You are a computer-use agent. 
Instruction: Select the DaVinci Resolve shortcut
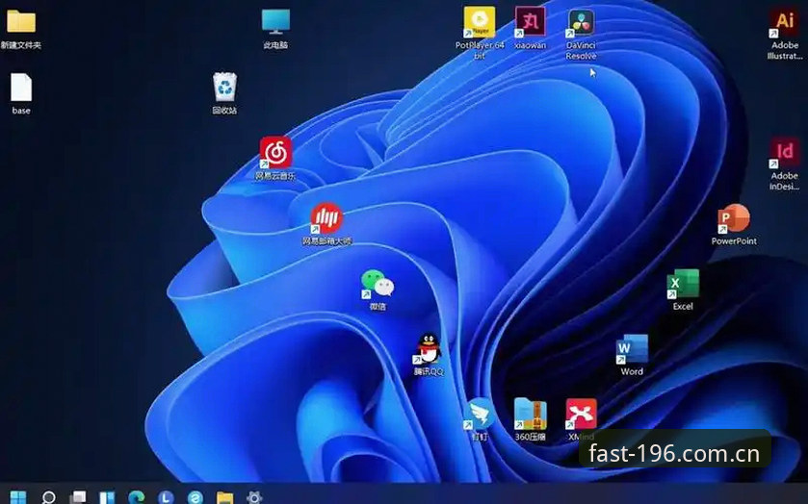coord(582,23)
